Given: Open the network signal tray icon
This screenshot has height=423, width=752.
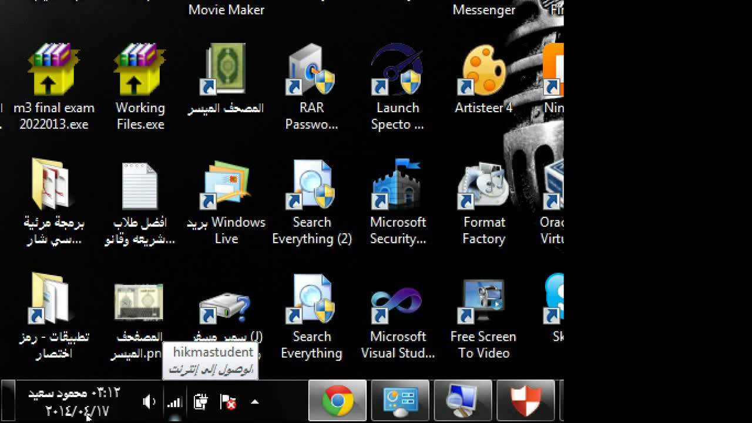Looking at the screenshot, I should click(174, 402).
